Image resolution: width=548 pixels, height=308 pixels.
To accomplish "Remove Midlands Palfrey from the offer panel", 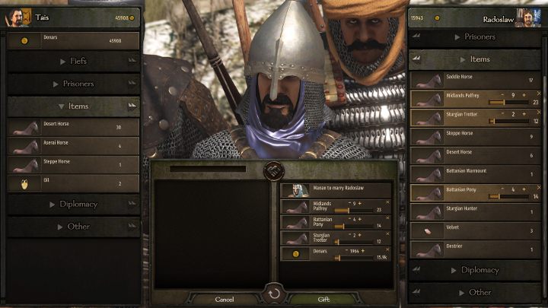I will pyautogui.click(x=387, y=202).
